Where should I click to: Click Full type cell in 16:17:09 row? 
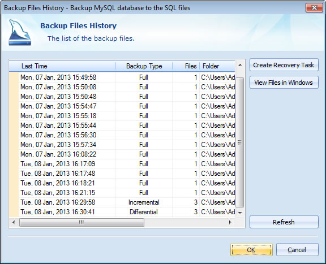point(144,164)
